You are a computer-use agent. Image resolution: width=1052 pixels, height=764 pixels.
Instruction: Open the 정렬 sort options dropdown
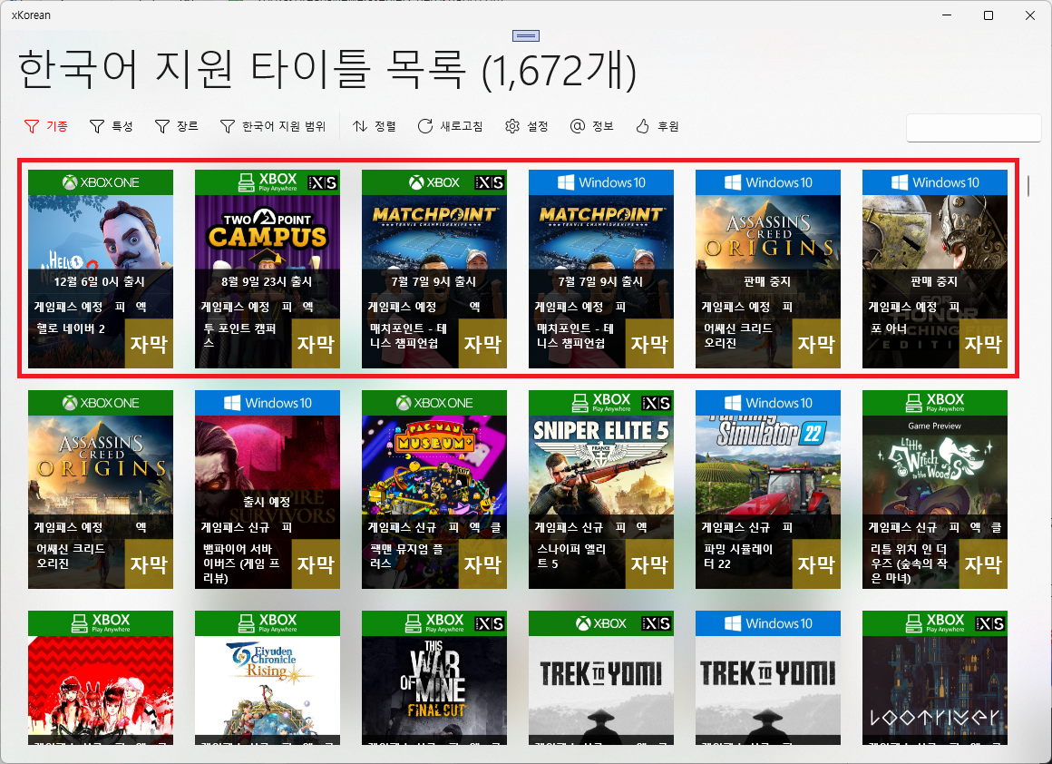pos(372,126)
